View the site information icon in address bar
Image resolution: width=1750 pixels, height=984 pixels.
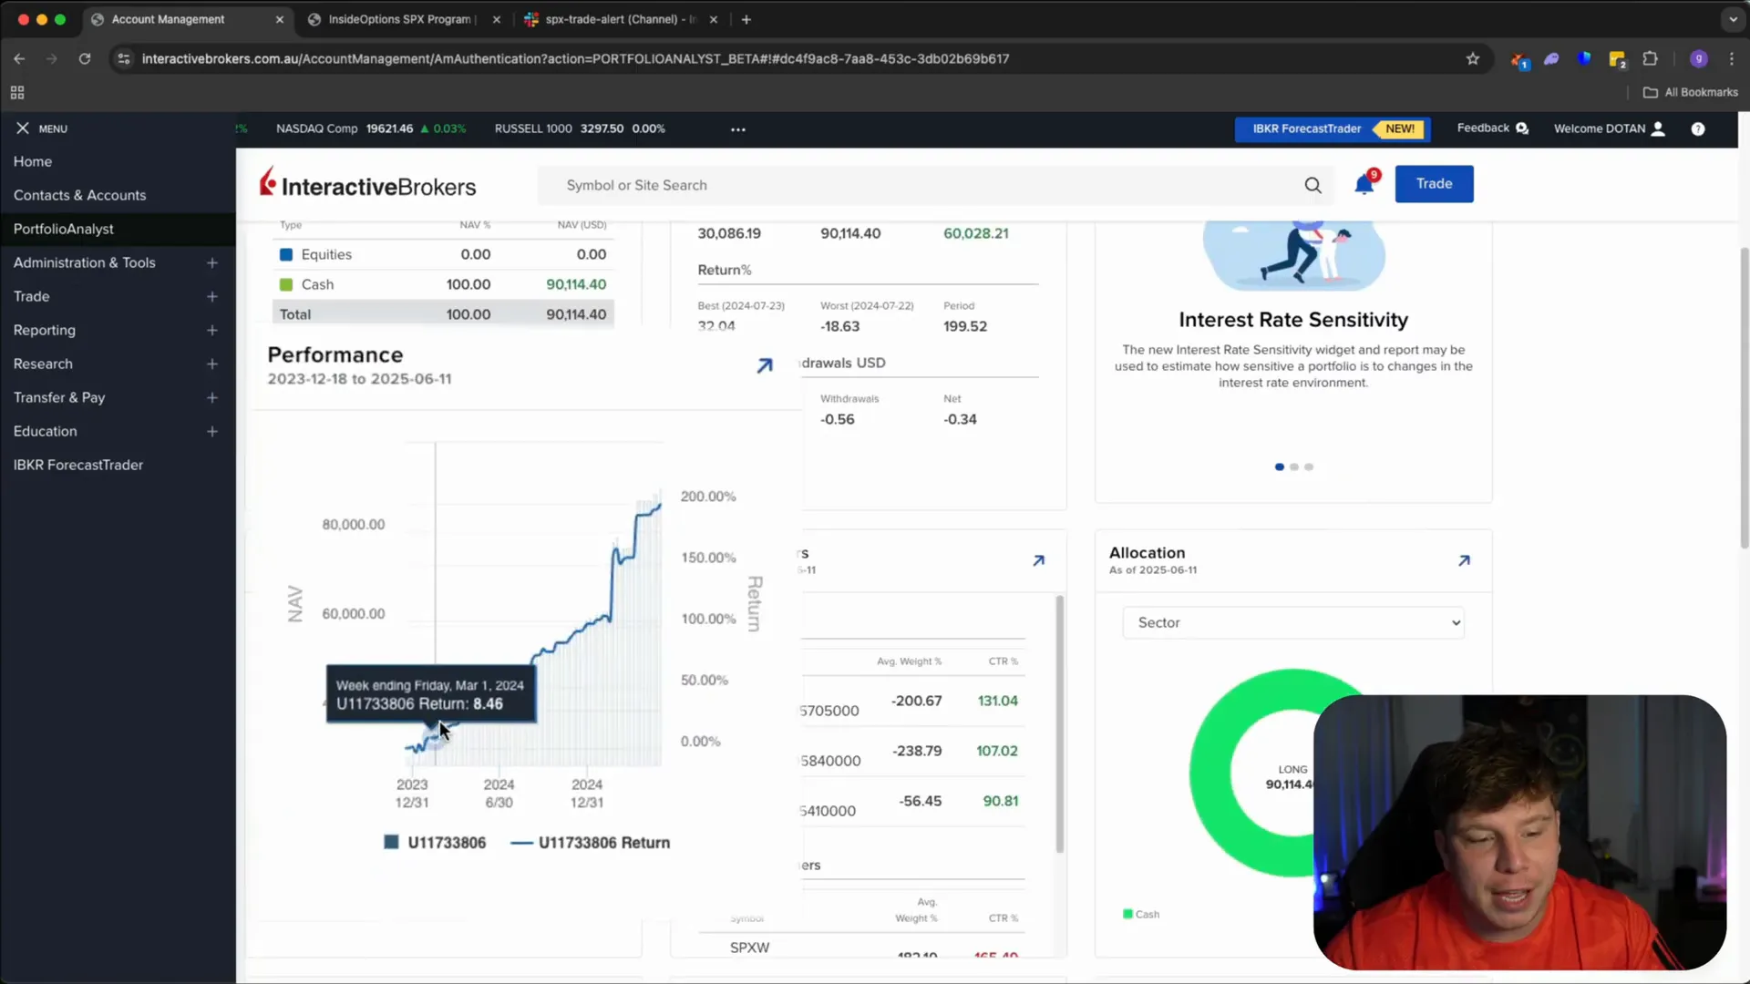coord(124,58)
